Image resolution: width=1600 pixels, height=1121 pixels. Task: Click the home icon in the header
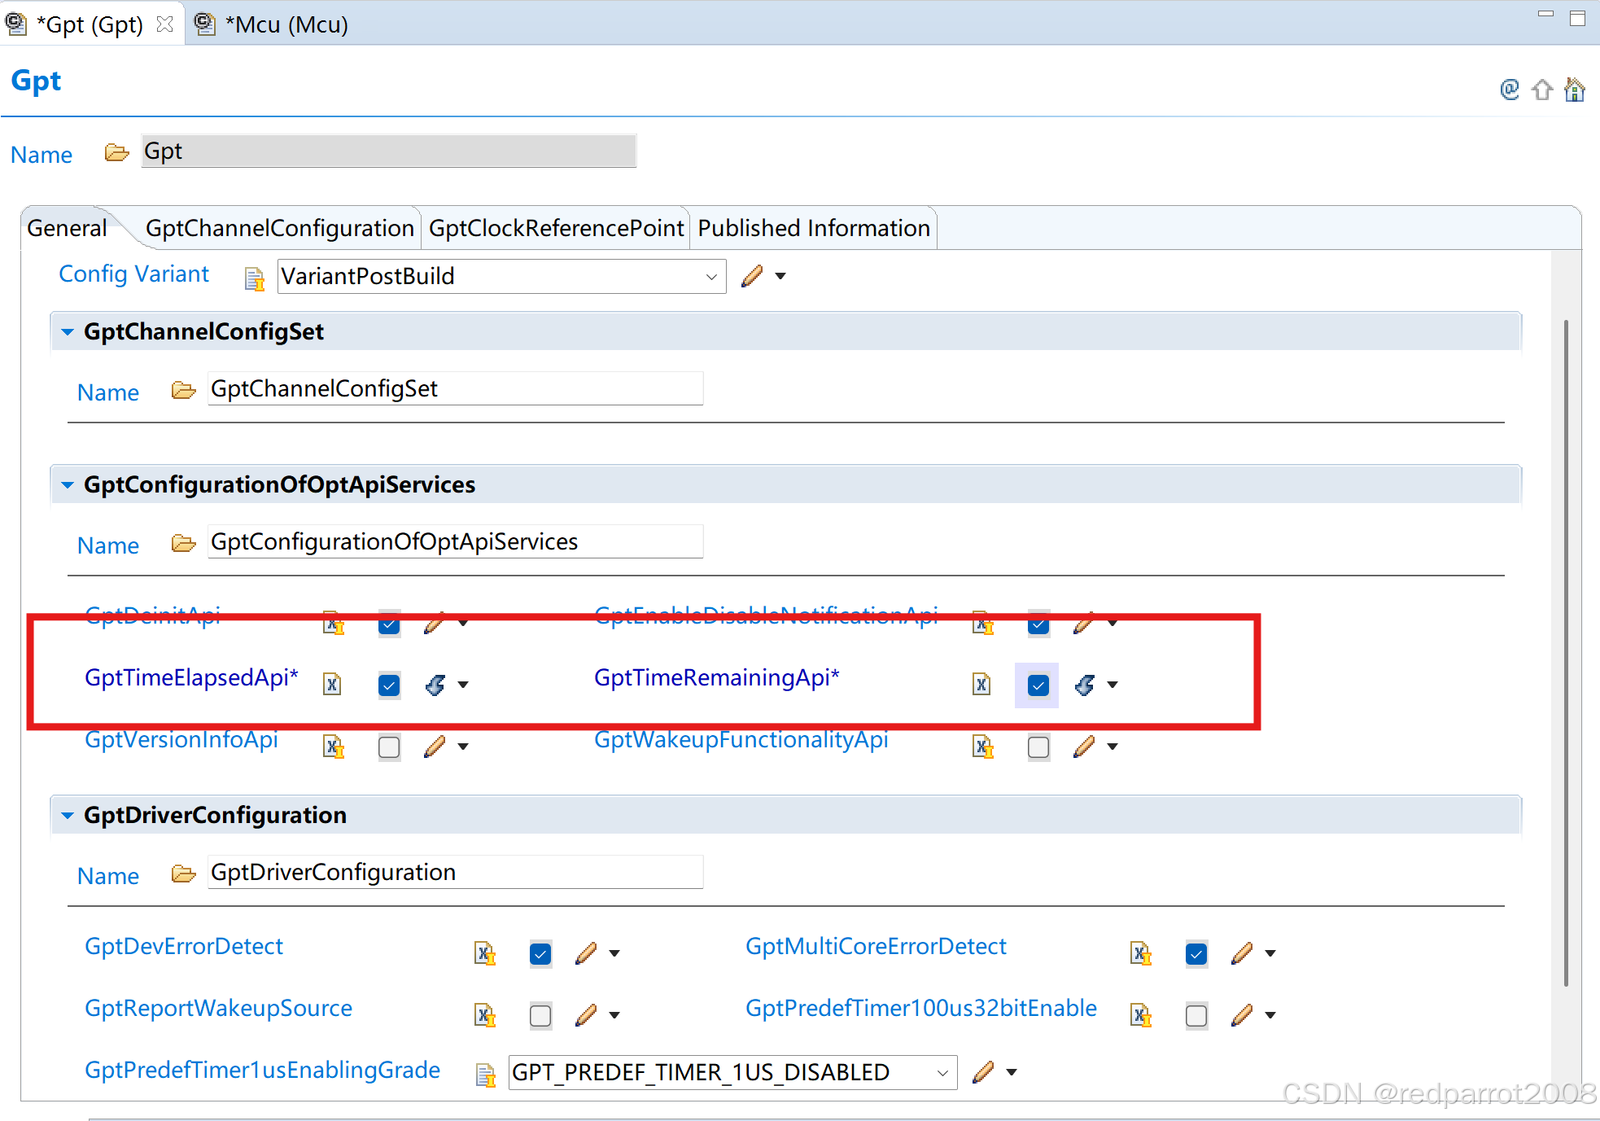pos(1575,90)
